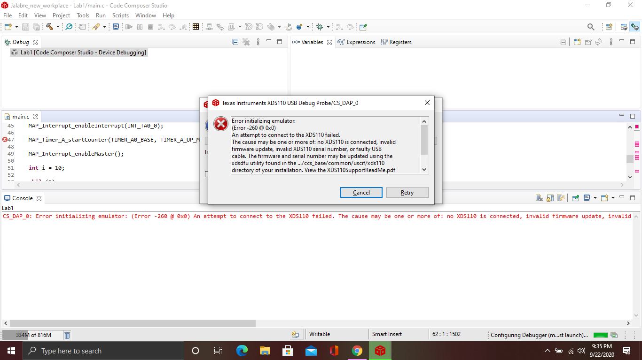This screenshot has height=360, width=642.
Task: Open the Open Console dropdown arrow
Action: click(613, 198)
